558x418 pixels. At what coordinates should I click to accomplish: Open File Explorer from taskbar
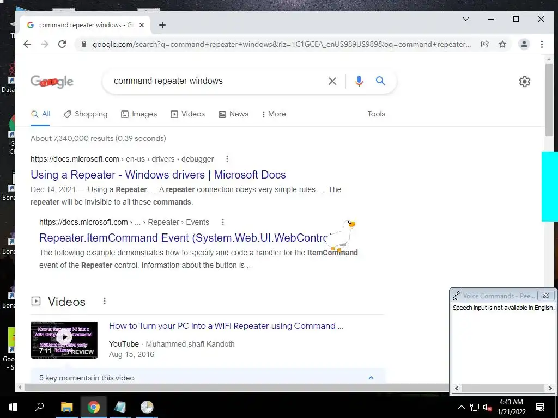66,407
